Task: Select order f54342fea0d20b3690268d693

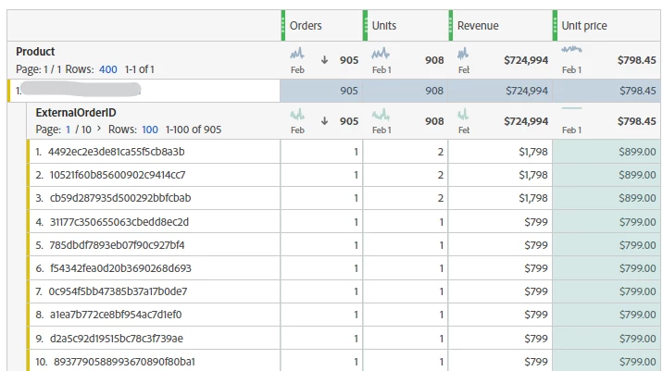Action: (x=120, y=268)
